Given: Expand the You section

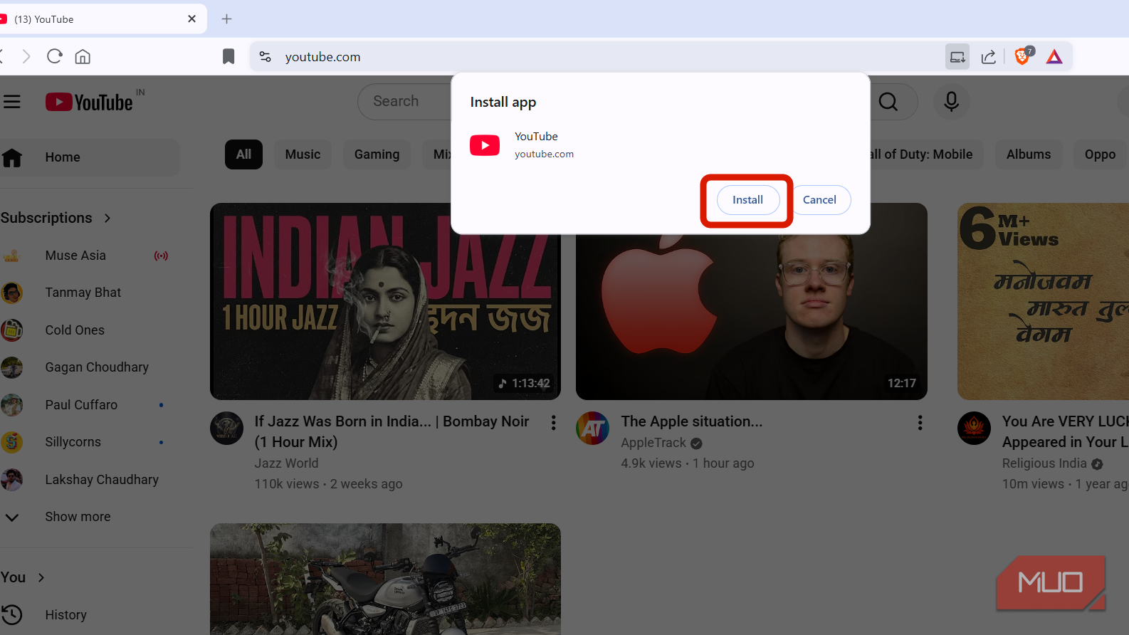Looking at the screenshot, I should point(23,577).
